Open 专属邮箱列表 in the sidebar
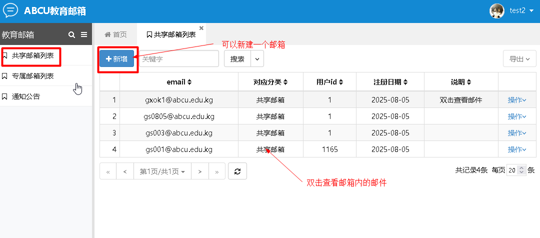Screen dimensions: 540x238 click(33, 76)
